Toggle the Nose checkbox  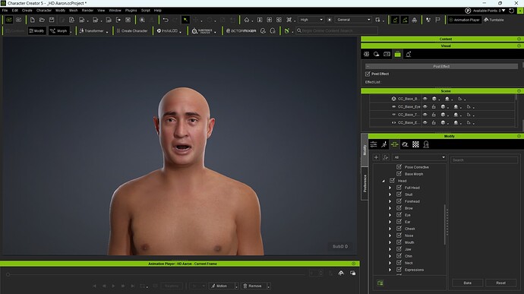tap(399, 236)
